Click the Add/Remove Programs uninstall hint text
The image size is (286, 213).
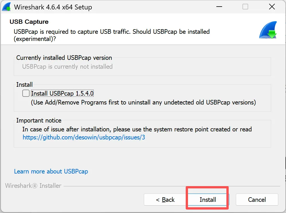tap(143, 102)
